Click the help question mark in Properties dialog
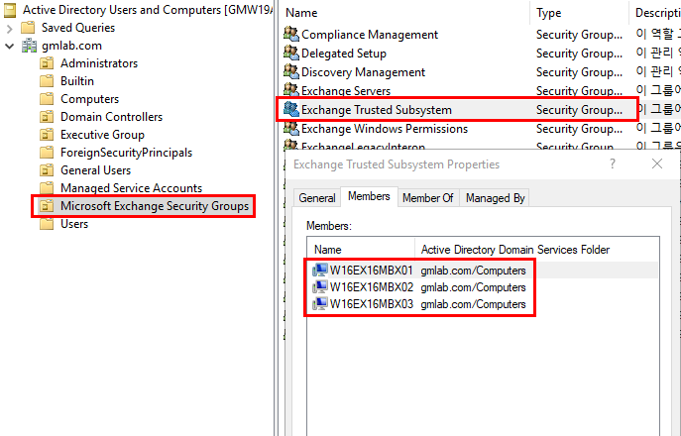The image size is (681, 436). (x=613, y=163)
